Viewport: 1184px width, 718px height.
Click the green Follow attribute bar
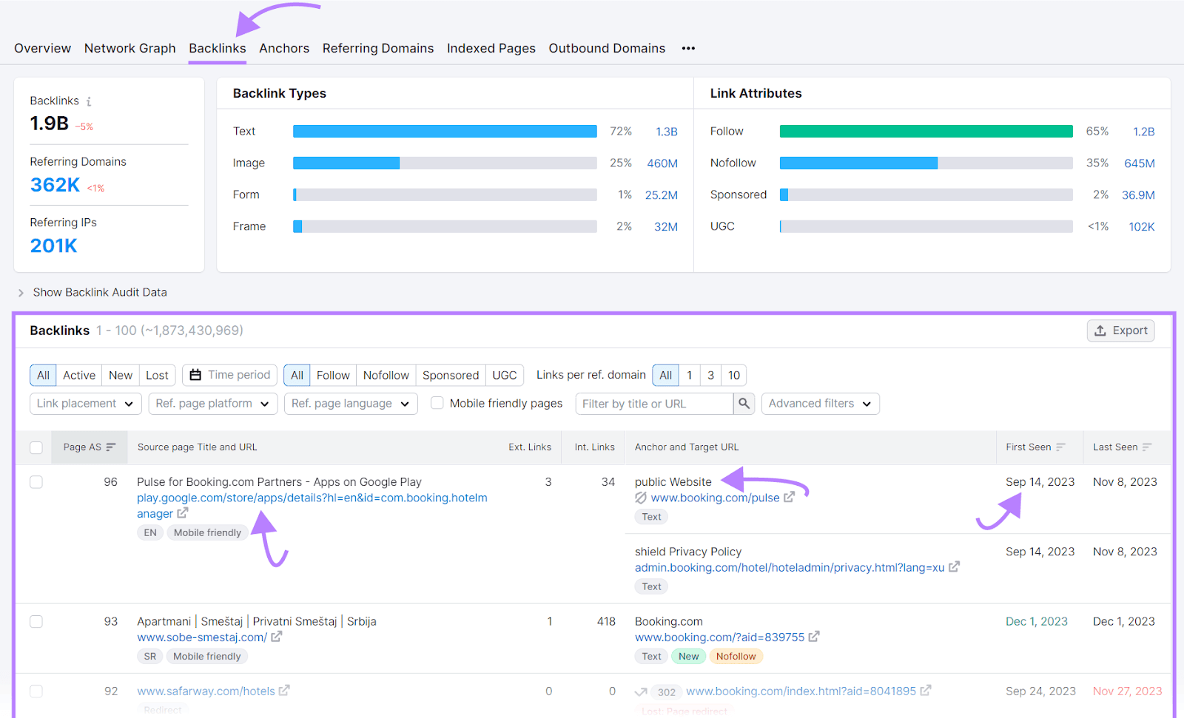coord(926,131)
